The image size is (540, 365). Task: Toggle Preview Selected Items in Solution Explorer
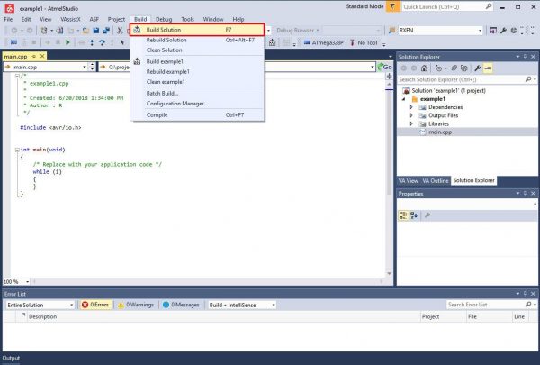coord(488,68)
